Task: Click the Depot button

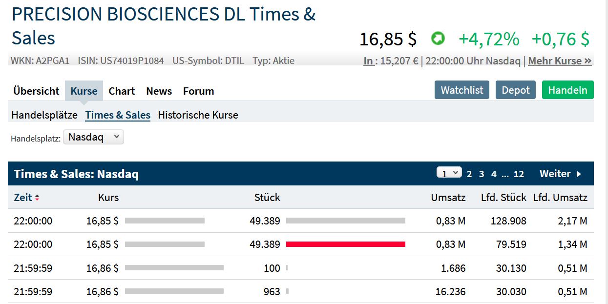Action: (x=516, y=90)
